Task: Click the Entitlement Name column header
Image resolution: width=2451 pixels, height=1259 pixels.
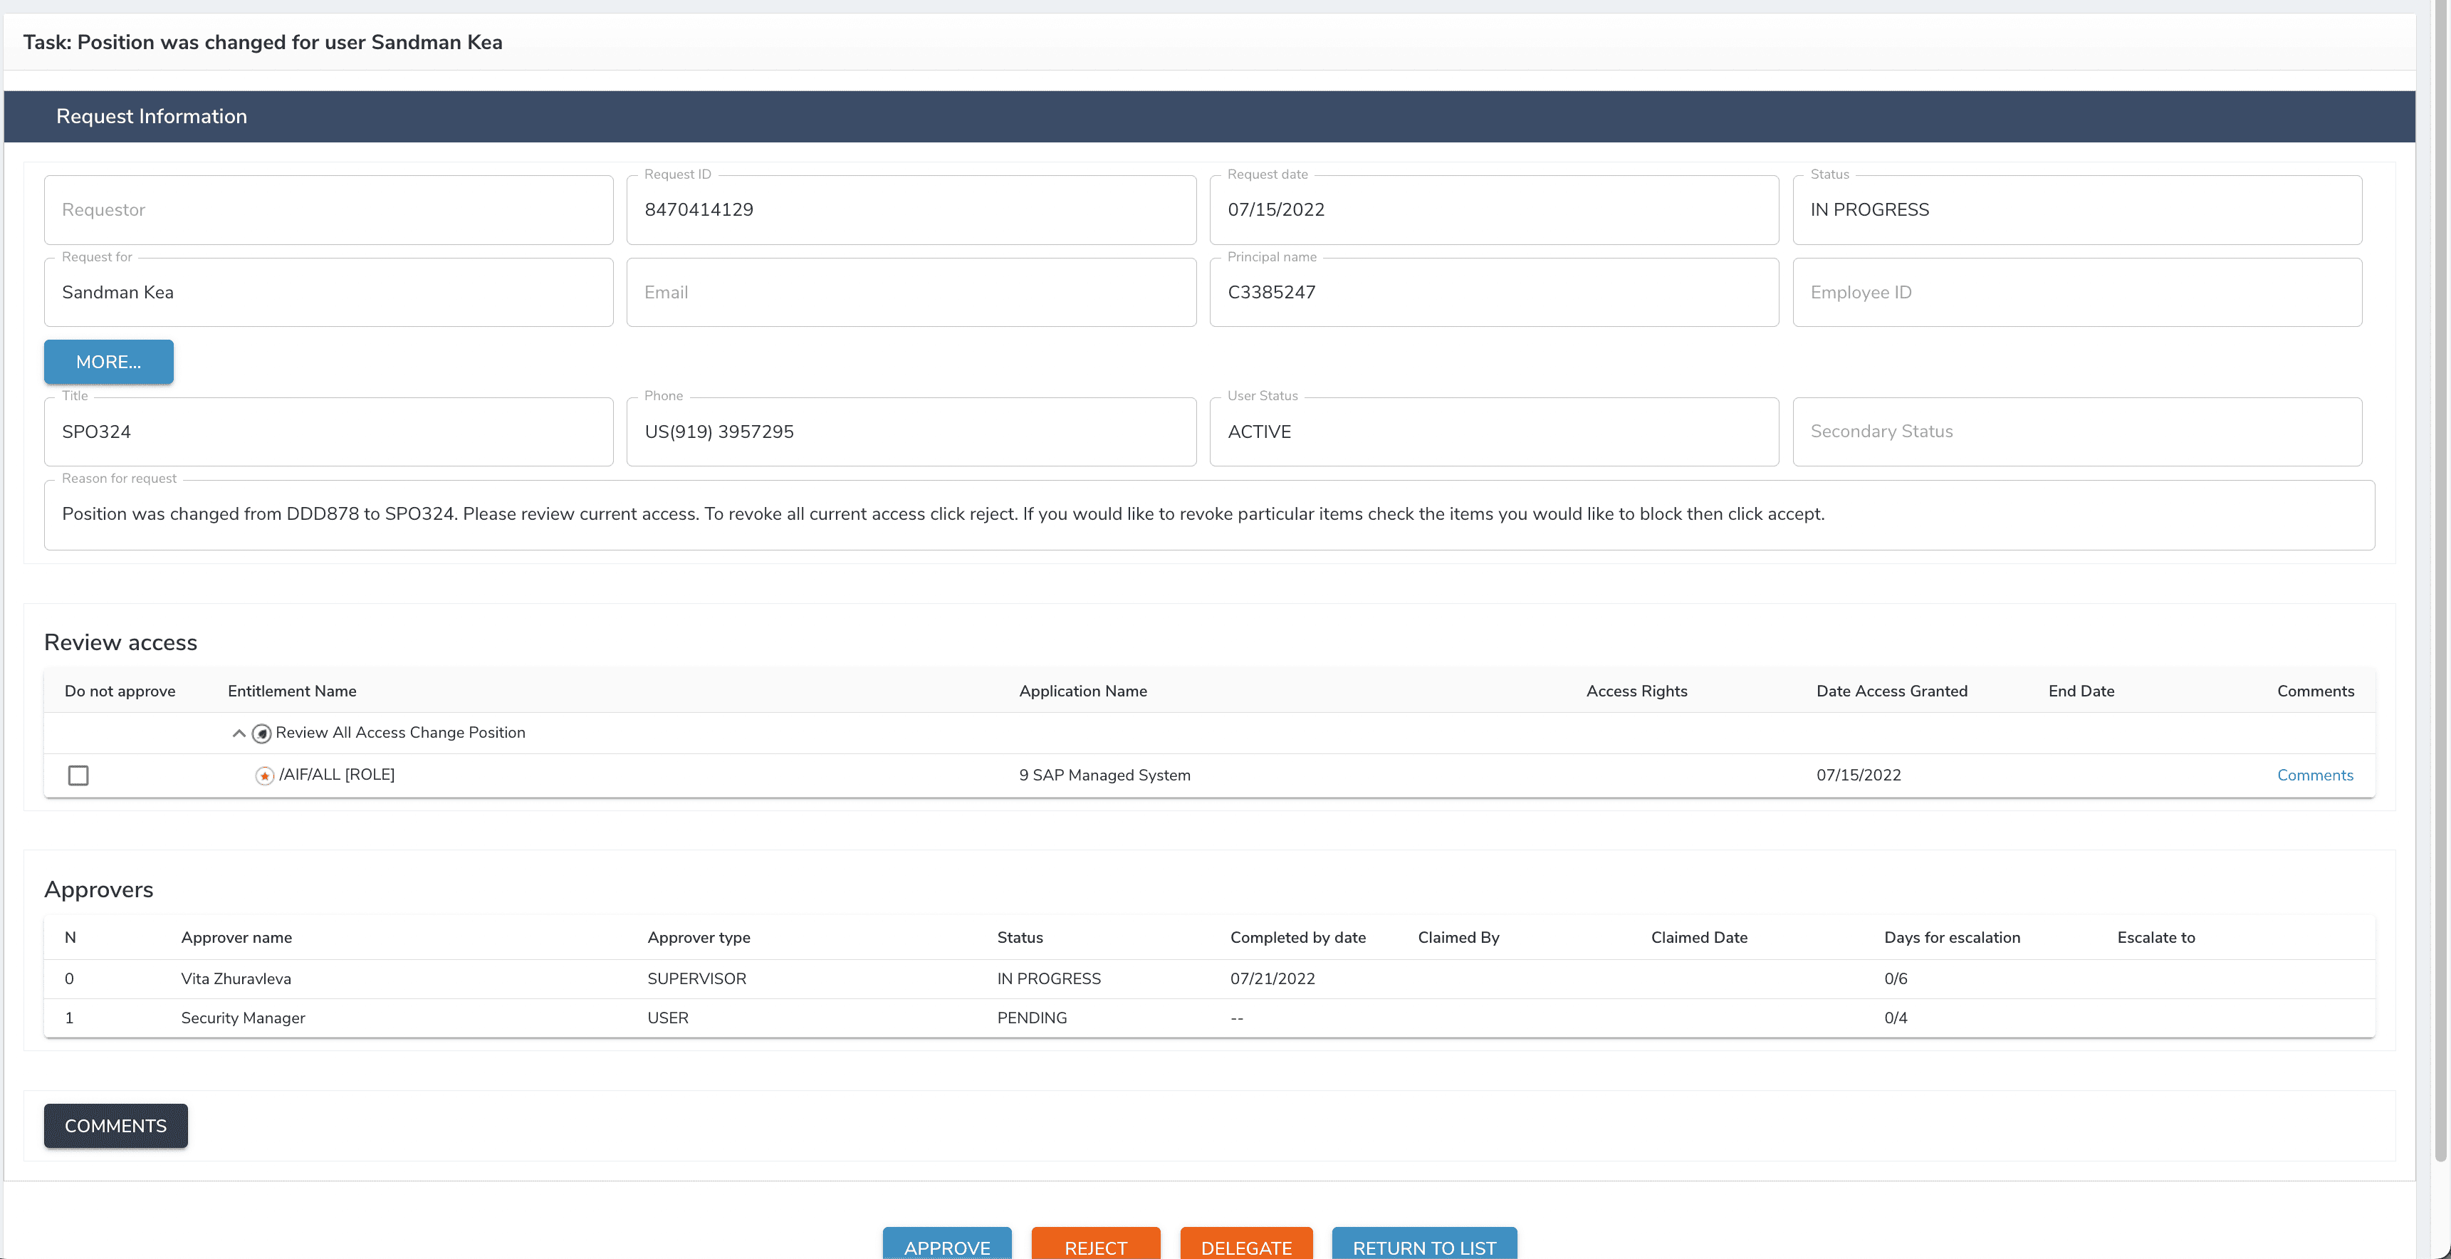Action: 292,692
